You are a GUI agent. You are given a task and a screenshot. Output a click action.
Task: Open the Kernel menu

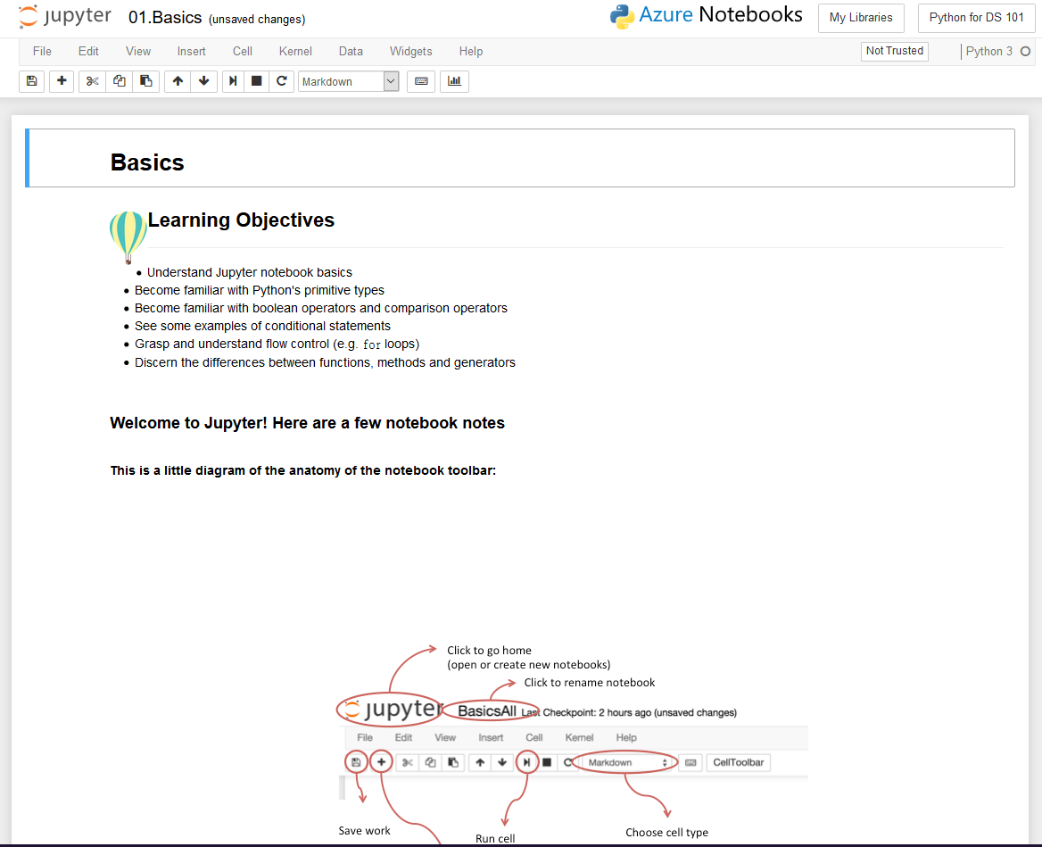click(294, 51)
